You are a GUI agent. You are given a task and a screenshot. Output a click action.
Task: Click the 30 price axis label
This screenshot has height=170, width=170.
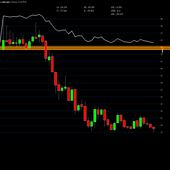(x=161, y=111)
